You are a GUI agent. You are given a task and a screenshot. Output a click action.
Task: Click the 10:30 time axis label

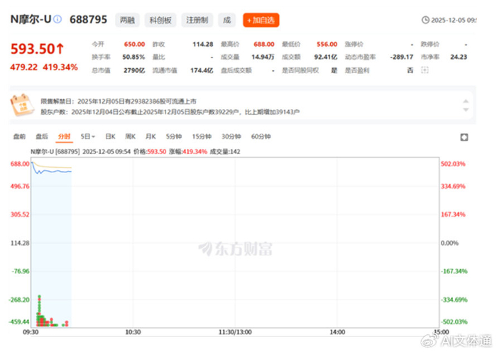pos(133,332)
